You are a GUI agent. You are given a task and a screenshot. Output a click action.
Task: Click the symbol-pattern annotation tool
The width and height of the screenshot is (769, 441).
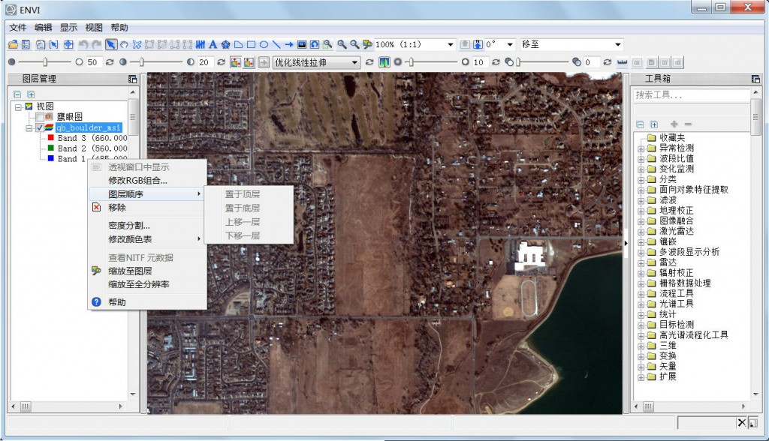coord(225,44)
